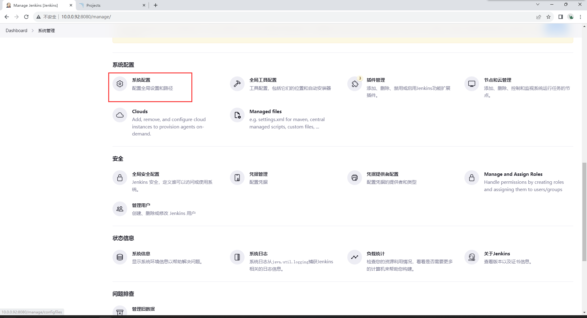Click the 全局工具配置 hammer icon
This screenshot has width=587, height=318.
click(237, 84)
